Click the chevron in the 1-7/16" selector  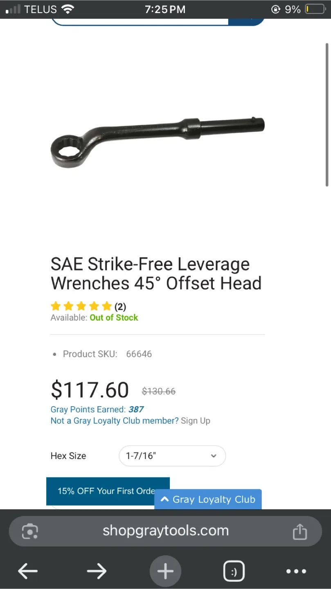pyautogui.click(x=214, y=456)
